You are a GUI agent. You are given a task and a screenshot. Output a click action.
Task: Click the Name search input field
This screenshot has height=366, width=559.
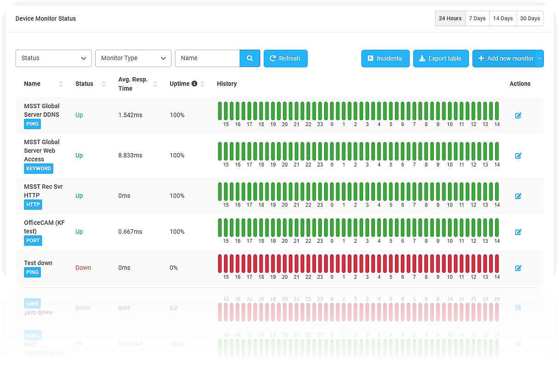click(207, 58)
